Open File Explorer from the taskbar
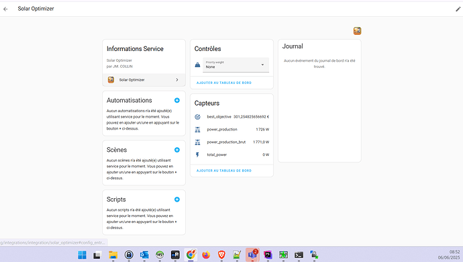The image size is (463, 262). click(x=113, y=255)
